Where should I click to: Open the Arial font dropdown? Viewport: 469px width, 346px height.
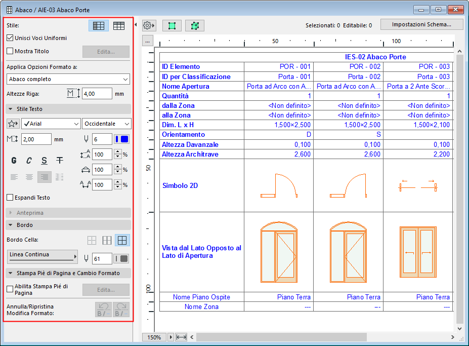[51, 124]
